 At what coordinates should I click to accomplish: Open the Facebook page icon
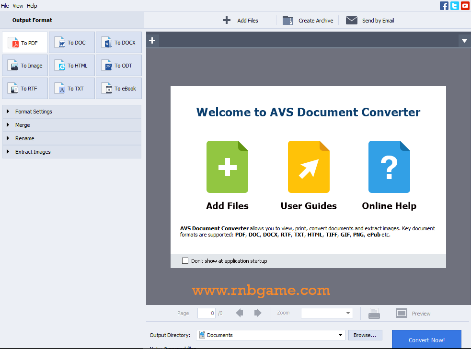[444, 6]
